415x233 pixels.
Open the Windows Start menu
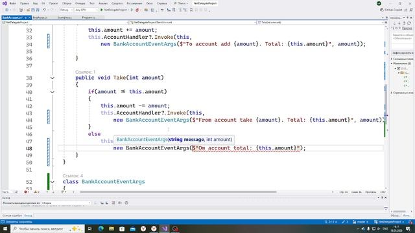point(5,228)
